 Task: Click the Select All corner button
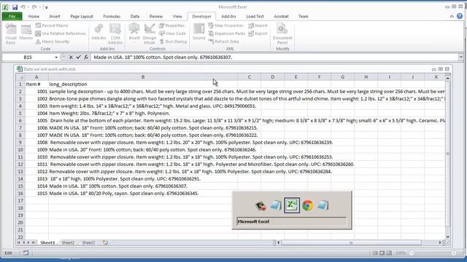coord(20,77)
